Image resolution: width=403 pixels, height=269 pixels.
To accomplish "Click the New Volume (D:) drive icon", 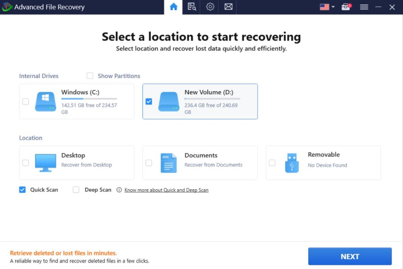I will [168, 102].
